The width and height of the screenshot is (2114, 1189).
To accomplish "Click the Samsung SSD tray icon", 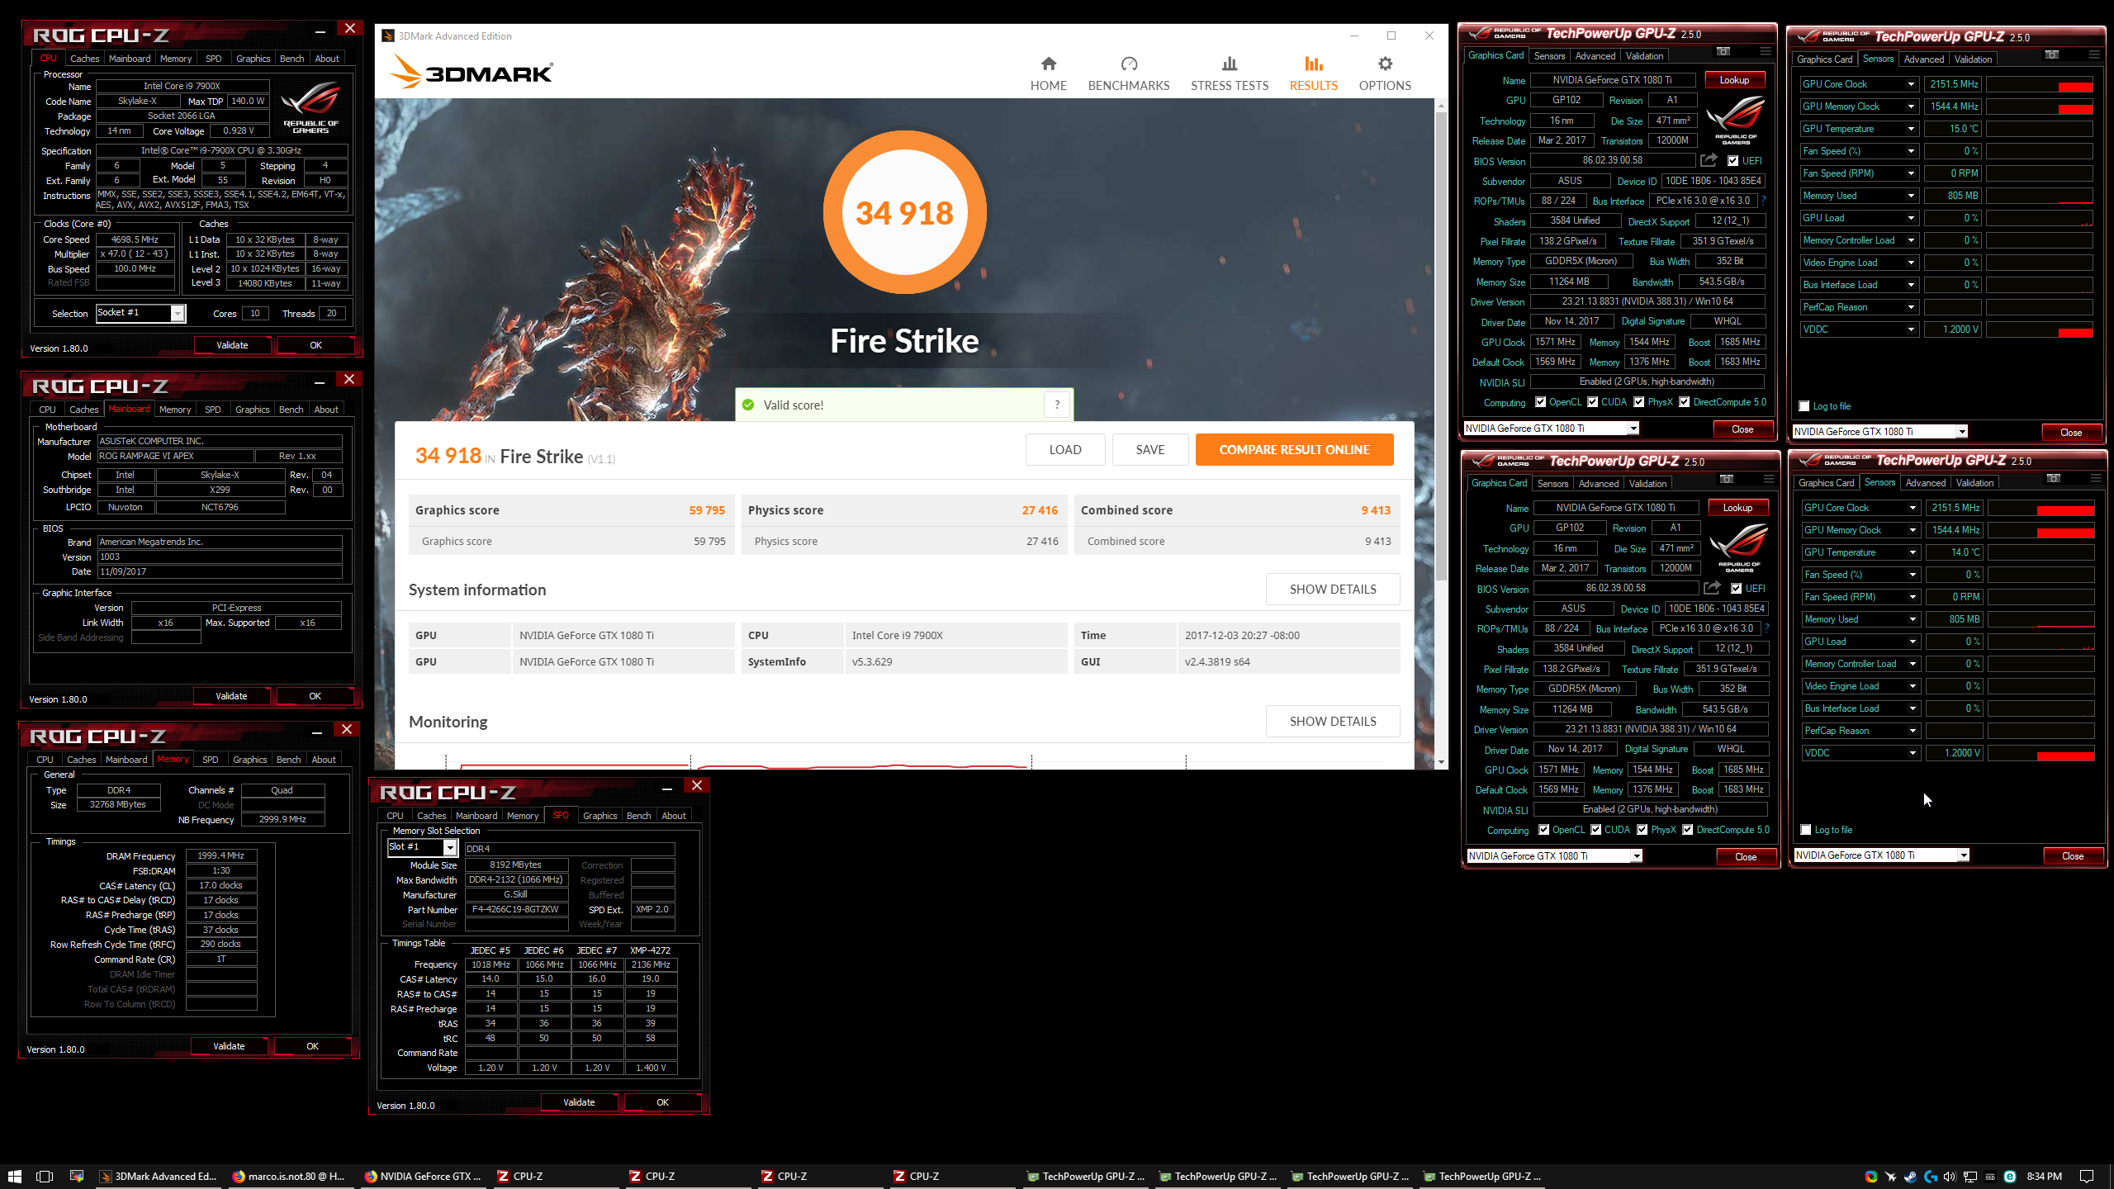I will click(1990, 1177).
